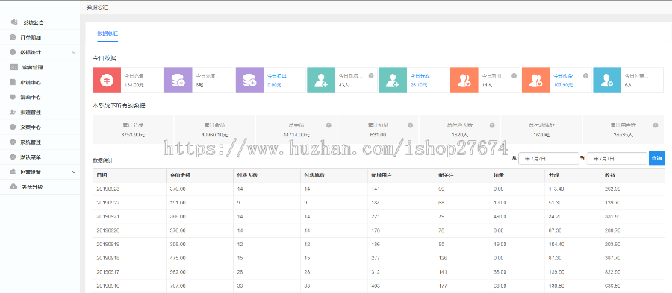Click the 3753.90元 summary value

[x=133, y=135]
